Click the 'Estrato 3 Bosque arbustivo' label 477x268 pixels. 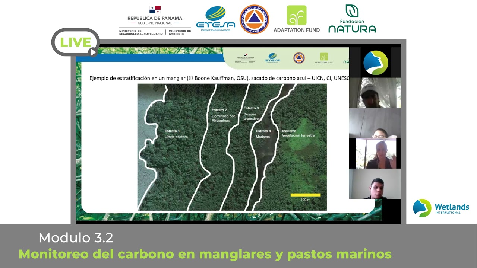(251, 113)
